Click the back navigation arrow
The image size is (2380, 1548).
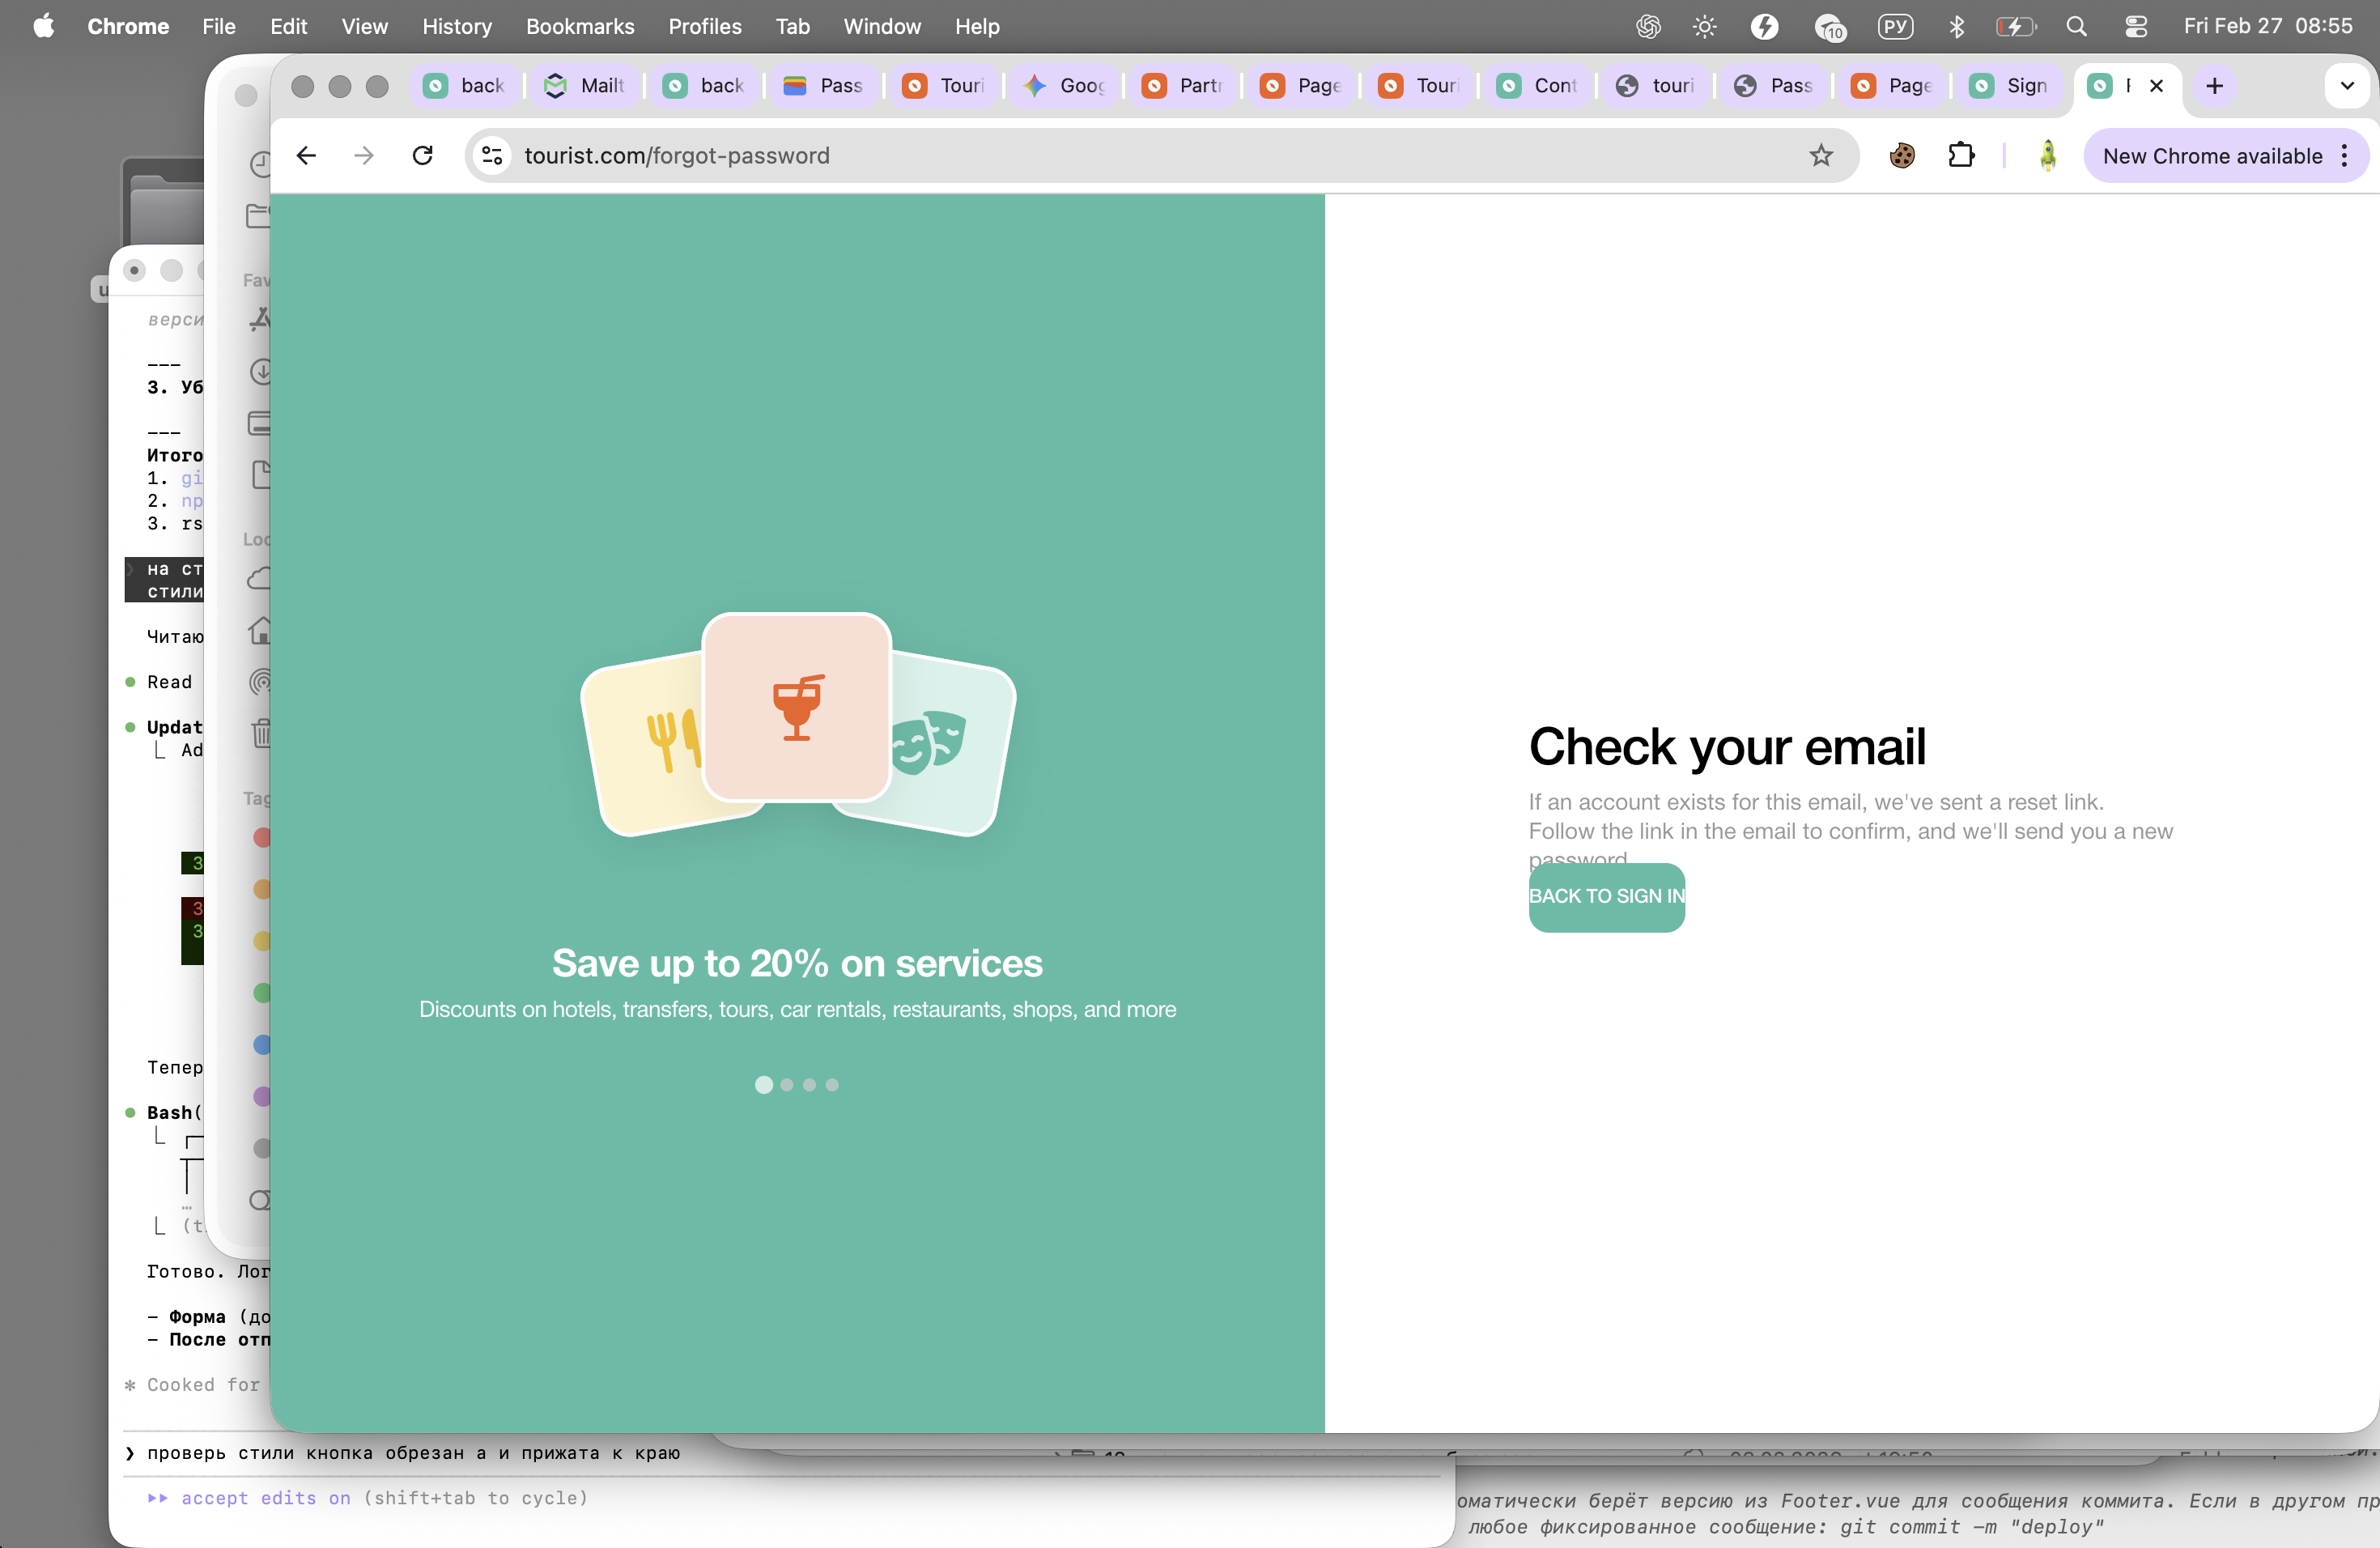click(306, 155)
